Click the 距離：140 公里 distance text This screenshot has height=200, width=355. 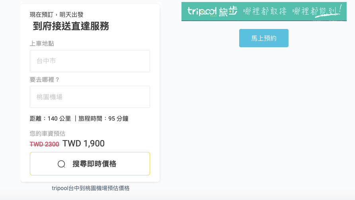pyautogui.click(x=50, y=119)
